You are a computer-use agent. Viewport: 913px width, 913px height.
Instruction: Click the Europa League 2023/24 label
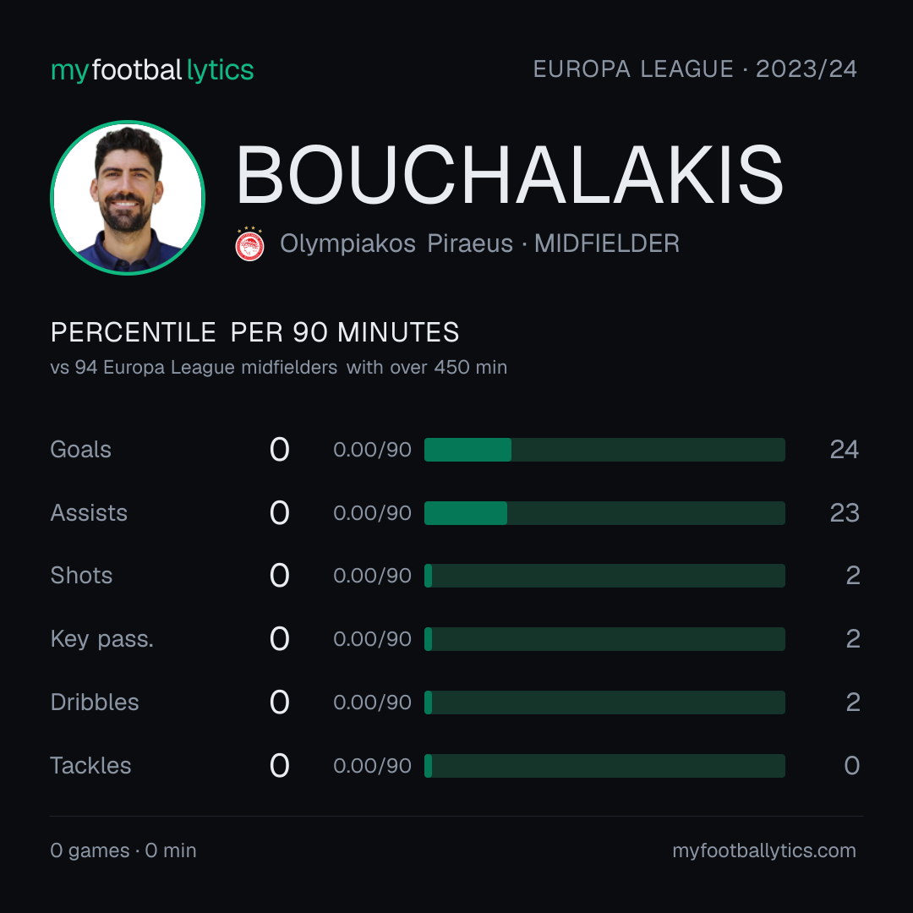click(695, 69)
